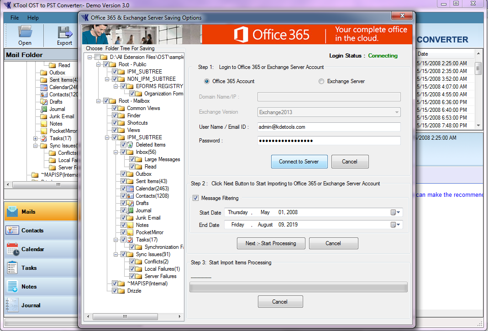488x331 pixels.
Task: Click the Connect to Server button
Action: tap(299, 161)
